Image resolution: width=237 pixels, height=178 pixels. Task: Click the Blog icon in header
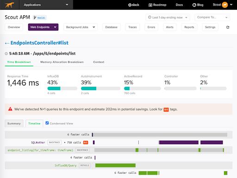pos(194,5)
